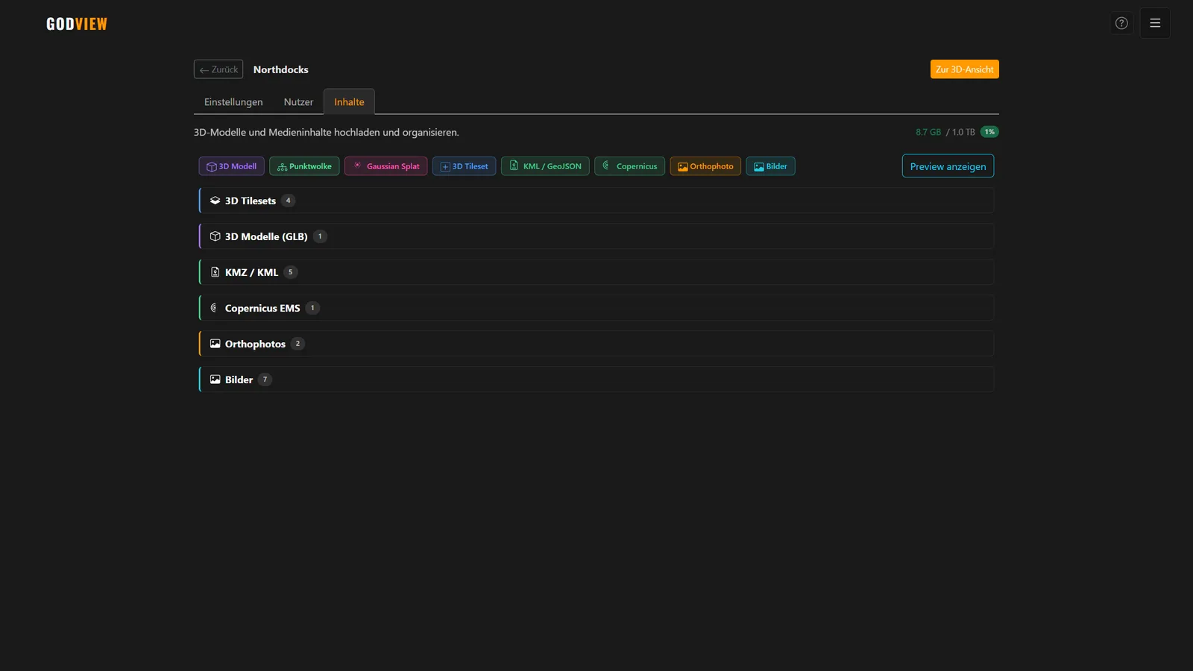Viewport: 1193px width, 671px height.
Task: Click the Bilder upload chip
Action: (x=770, y=166)
